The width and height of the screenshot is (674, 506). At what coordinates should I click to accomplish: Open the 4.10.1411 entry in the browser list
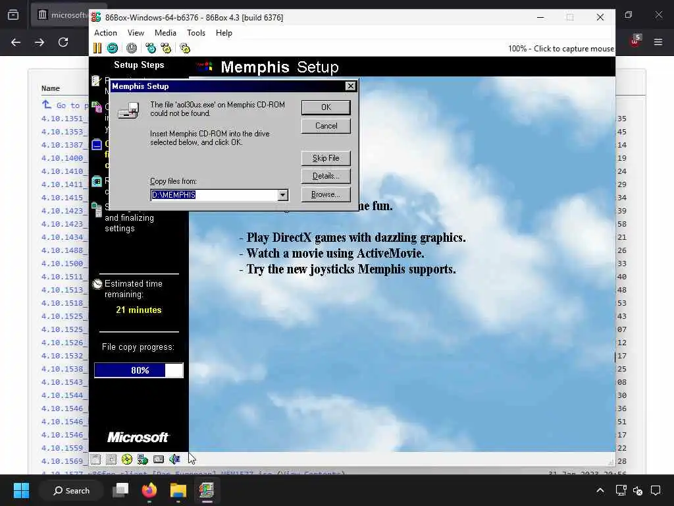click(64, 184)
